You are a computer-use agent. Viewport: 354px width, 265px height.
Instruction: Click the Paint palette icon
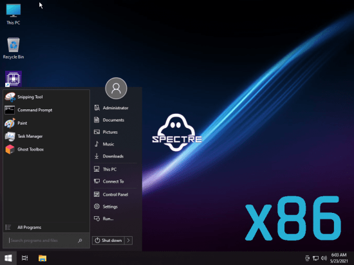pos(10,123)
